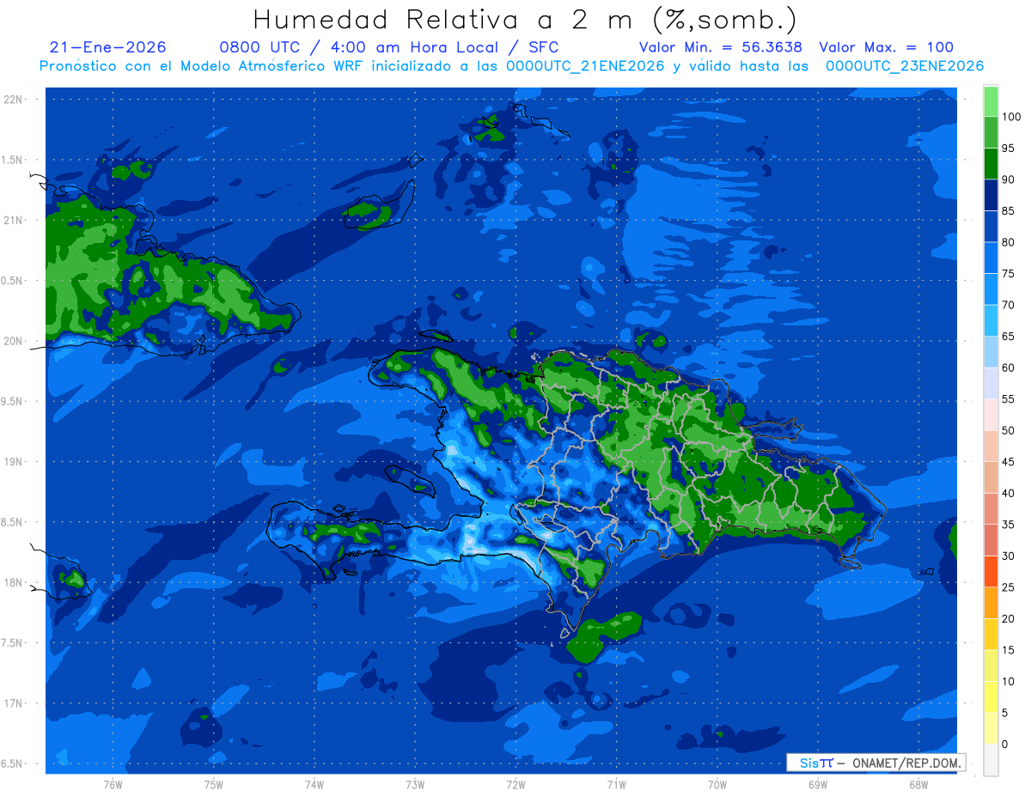Select the '20N' latitude label
Screen dimensions: 1031x796
click(14, 341)
